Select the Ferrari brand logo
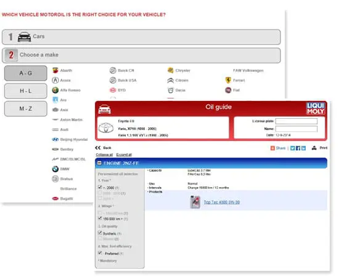The image size is (339, 277). click(x=228, y=80)
